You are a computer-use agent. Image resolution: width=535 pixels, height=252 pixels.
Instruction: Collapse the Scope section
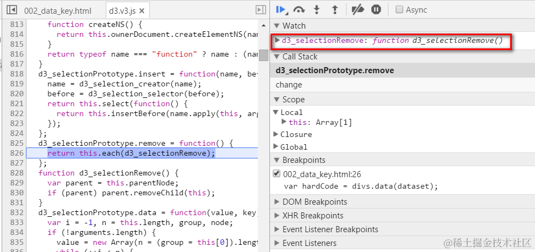(x=277, y=100)
